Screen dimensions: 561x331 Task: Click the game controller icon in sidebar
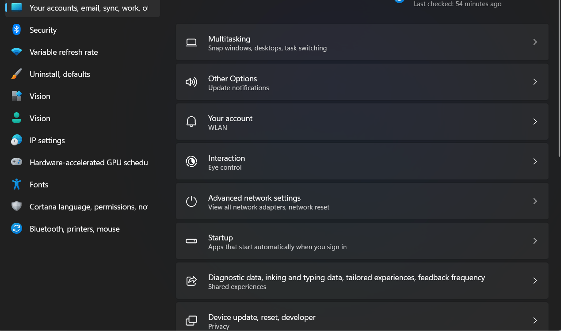click(16, 162)
